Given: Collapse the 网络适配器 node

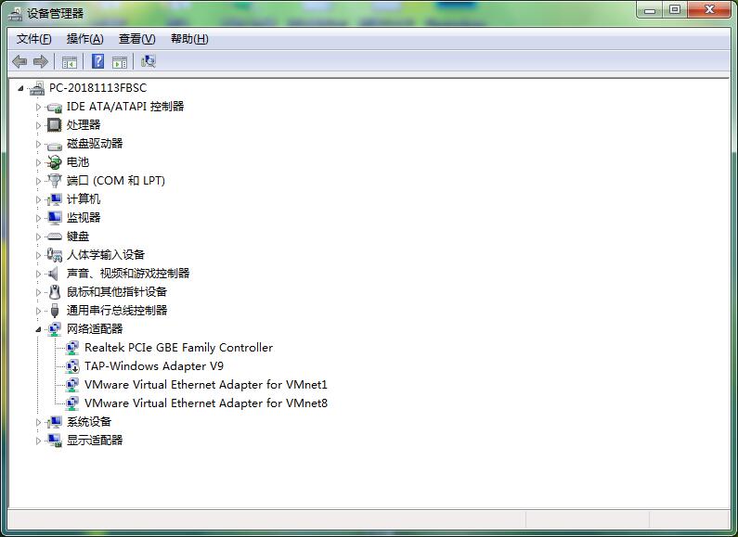Looking at the screenshot, I should pos(38,329).
